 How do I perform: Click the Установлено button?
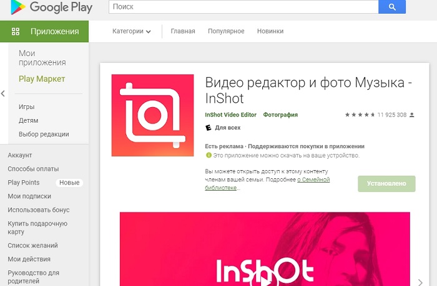[x=386, y=184]
